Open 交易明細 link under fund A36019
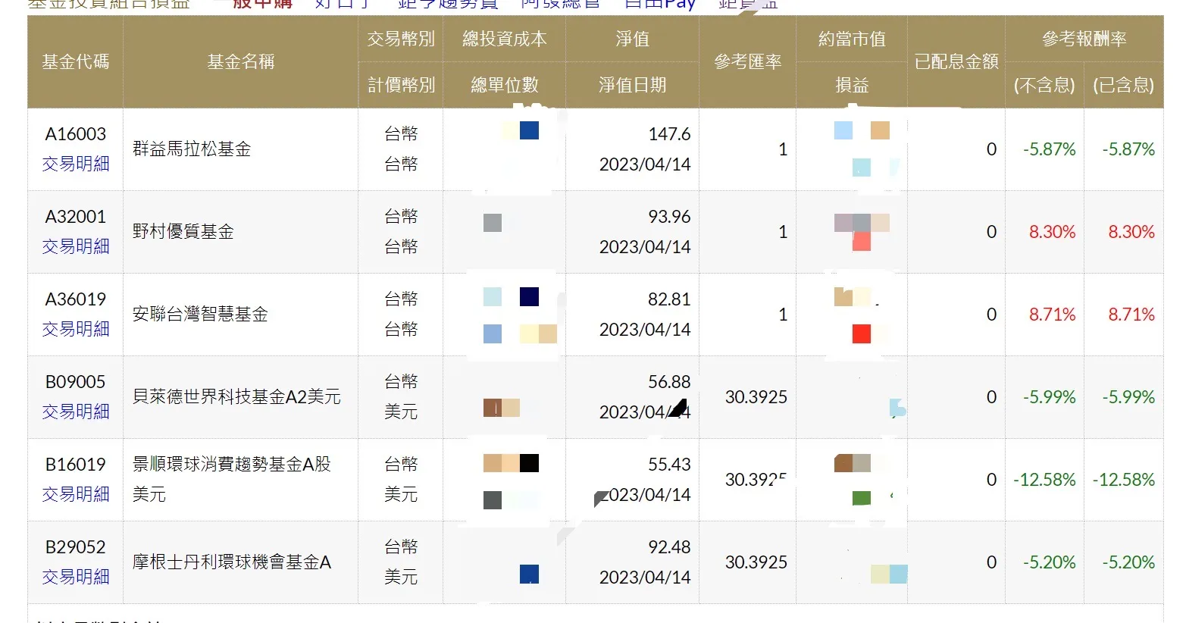 76,329
